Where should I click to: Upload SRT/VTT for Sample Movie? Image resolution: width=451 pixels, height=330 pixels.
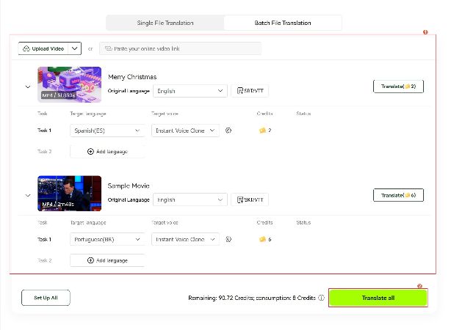click(x=250, y=199)
